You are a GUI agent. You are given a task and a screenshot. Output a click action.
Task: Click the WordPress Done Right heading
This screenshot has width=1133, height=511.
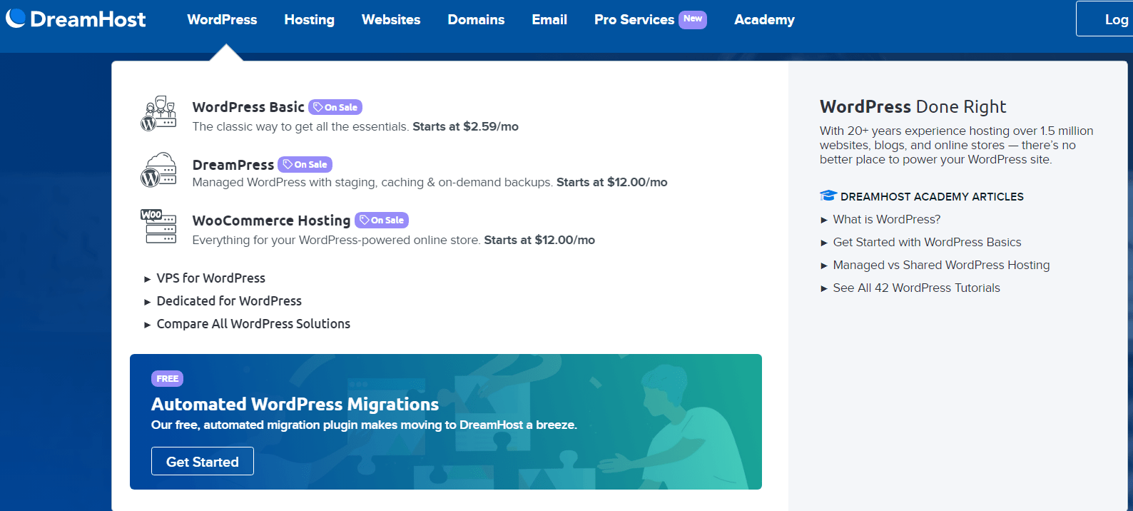point(913,106)
